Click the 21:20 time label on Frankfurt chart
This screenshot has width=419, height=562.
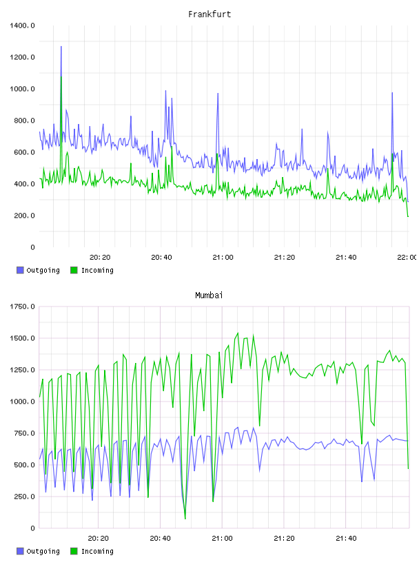pyautogui.click(x=285, y=258)
